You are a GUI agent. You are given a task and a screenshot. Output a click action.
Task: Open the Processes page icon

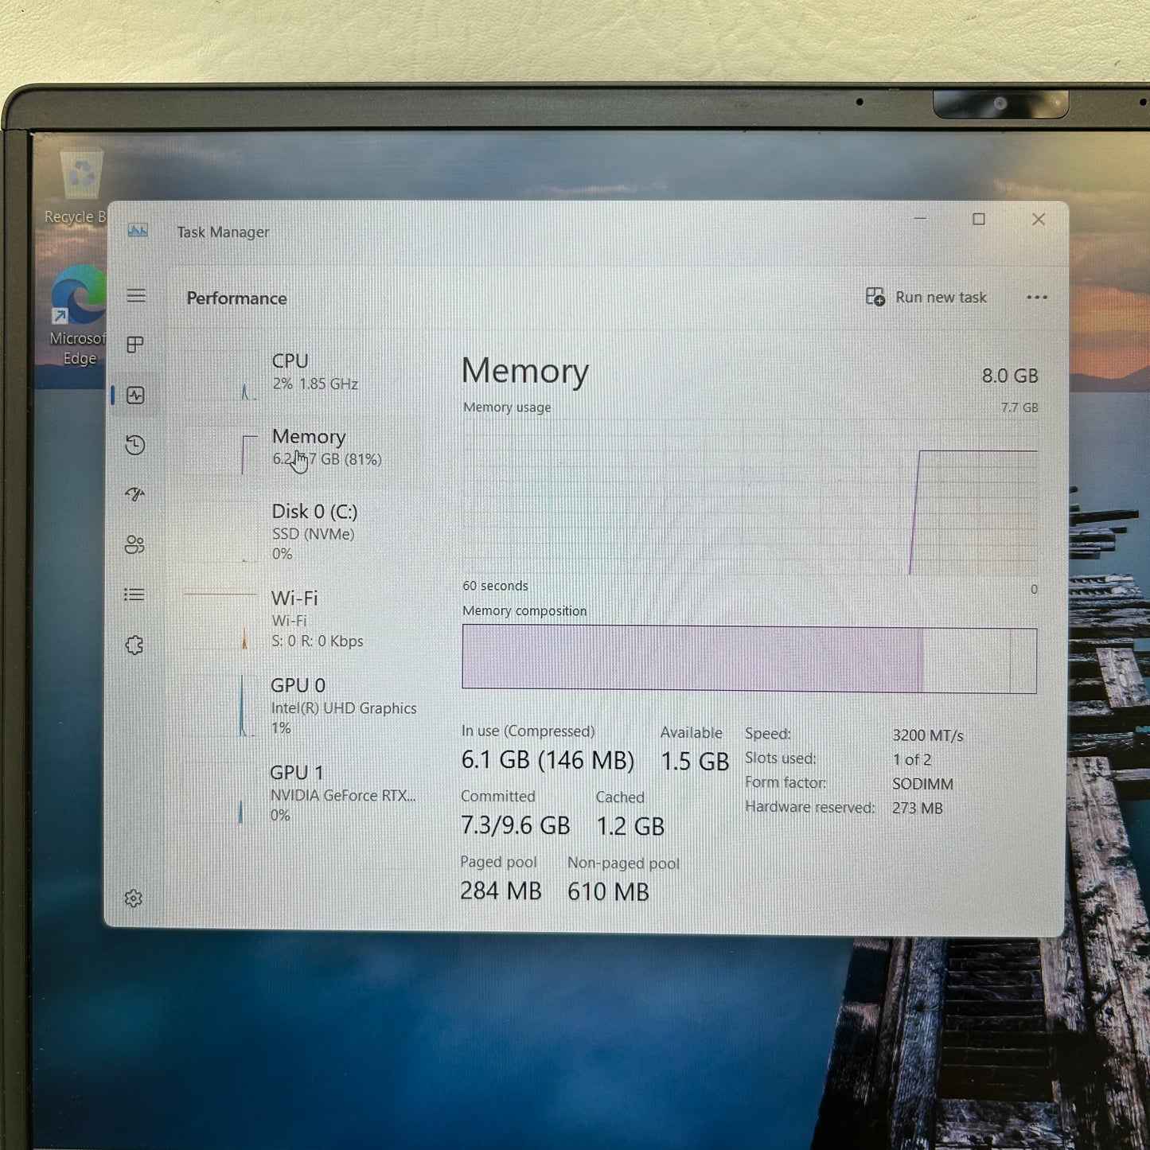coord(135,345)
